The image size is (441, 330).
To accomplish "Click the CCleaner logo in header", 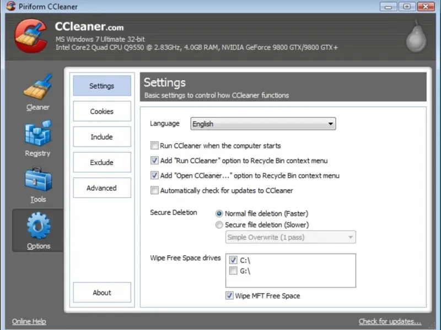I will point(31,36).
